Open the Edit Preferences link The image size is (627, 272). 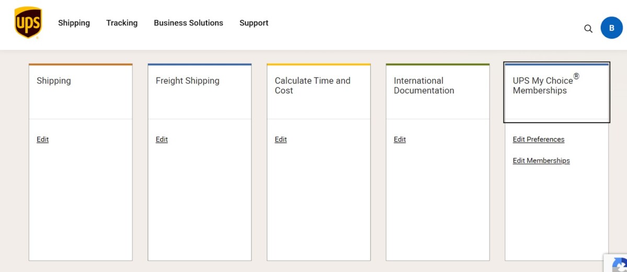coord(539,139)
